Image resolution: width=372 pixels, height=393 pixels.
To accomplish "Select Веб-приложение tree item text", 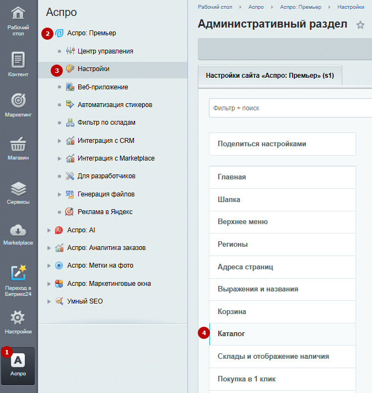I will coord(103,87).
